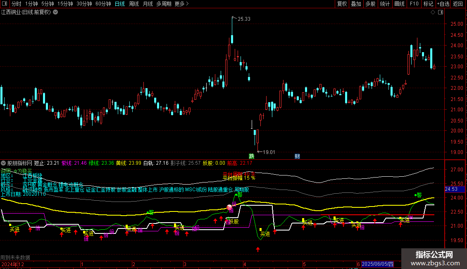Click the diamond icon above the chart
467x269 pixels.
[x=433, y=12]
